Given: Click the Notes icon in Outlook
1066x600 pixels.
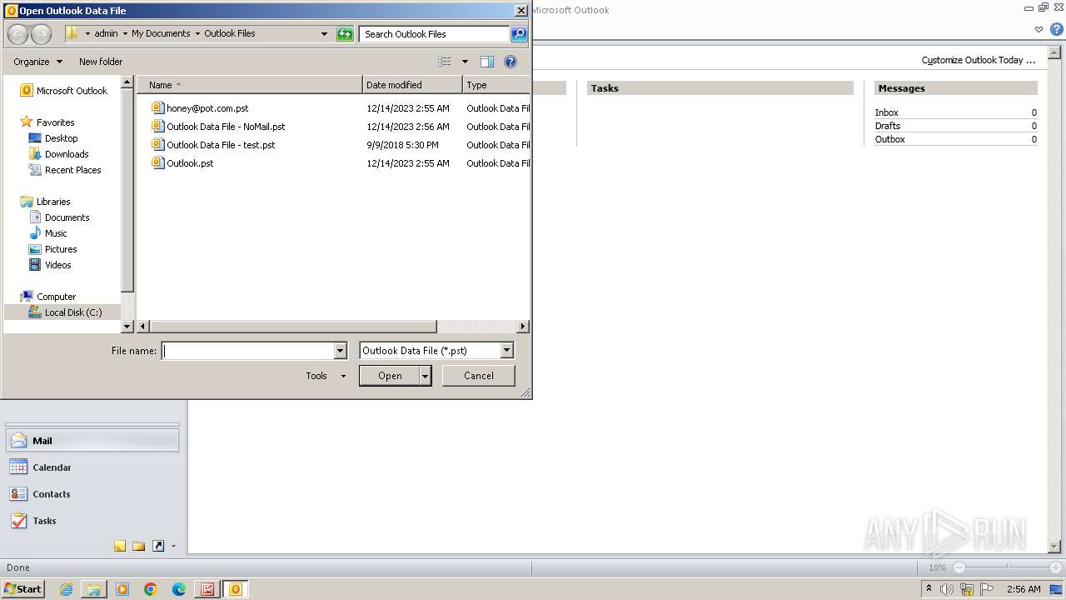Looking at the screenshot, I should tap(120, 547).
